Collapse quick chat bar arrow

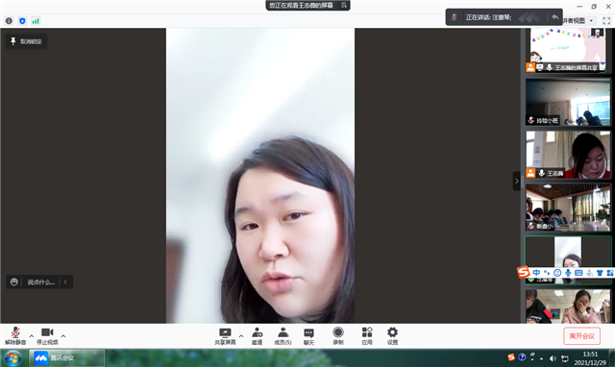(65, 281)
